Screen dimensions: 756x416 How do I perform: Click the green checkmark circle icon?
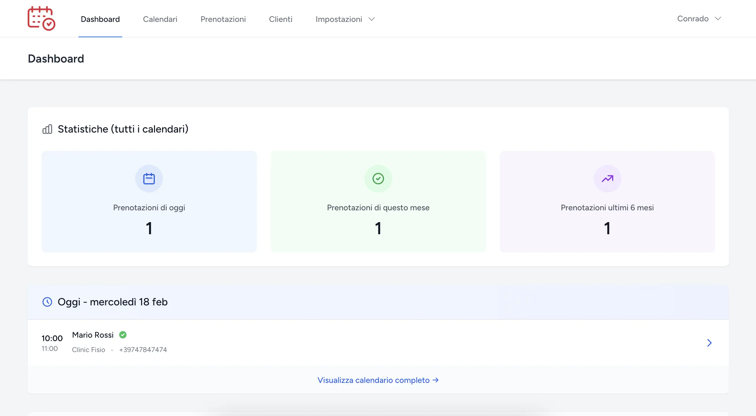[x=378, y=179]
